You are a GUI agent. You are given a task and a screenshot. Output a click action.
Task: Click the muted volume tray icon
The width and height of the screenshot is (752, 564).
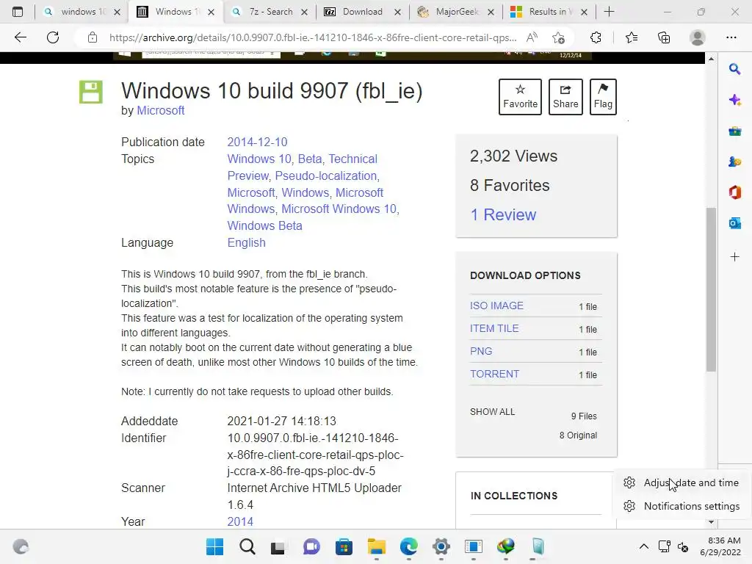pos(683,546)
